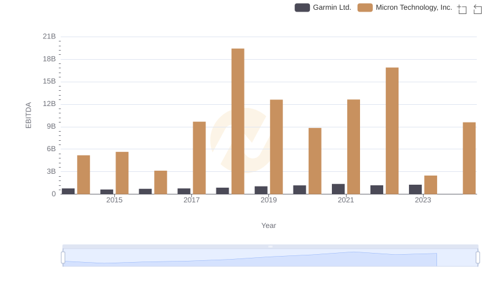Click the tallest Micron bar for 2018
489x281 pixels.
tap(238, 121)
